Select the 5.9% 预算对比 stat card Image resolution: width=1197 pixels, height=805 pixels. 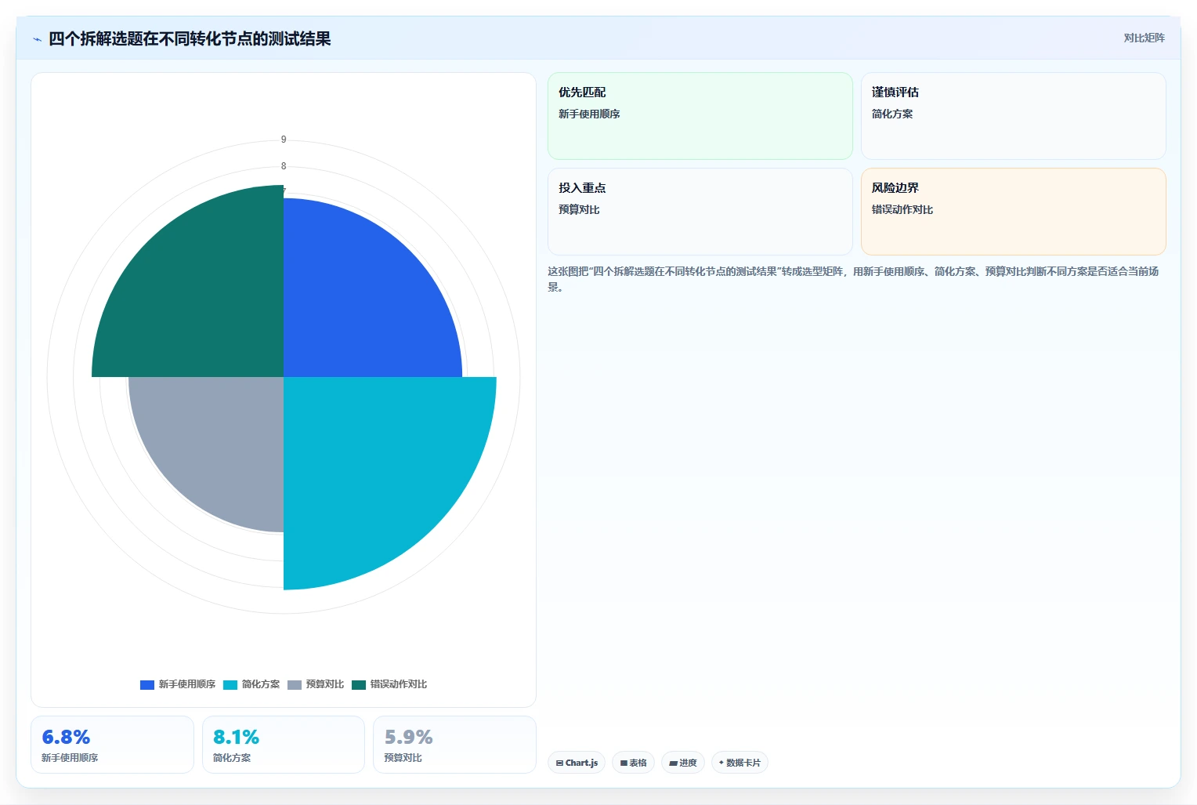pos(454,745)
